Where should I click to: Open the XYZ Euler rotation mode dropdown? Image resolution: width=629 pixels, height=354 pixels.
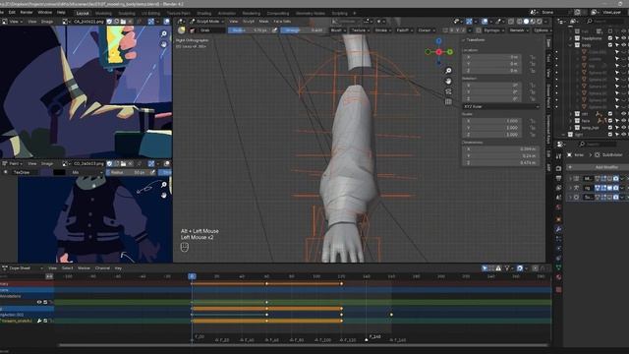click(500, 107)
